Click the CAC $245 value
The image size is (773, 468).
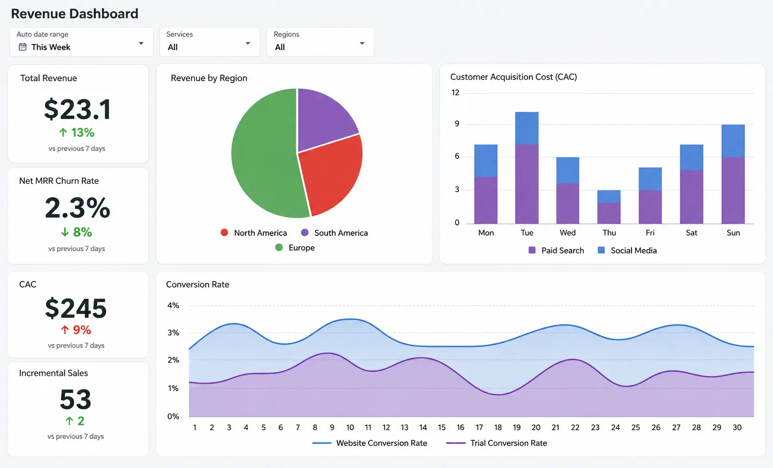coord(76,308)
